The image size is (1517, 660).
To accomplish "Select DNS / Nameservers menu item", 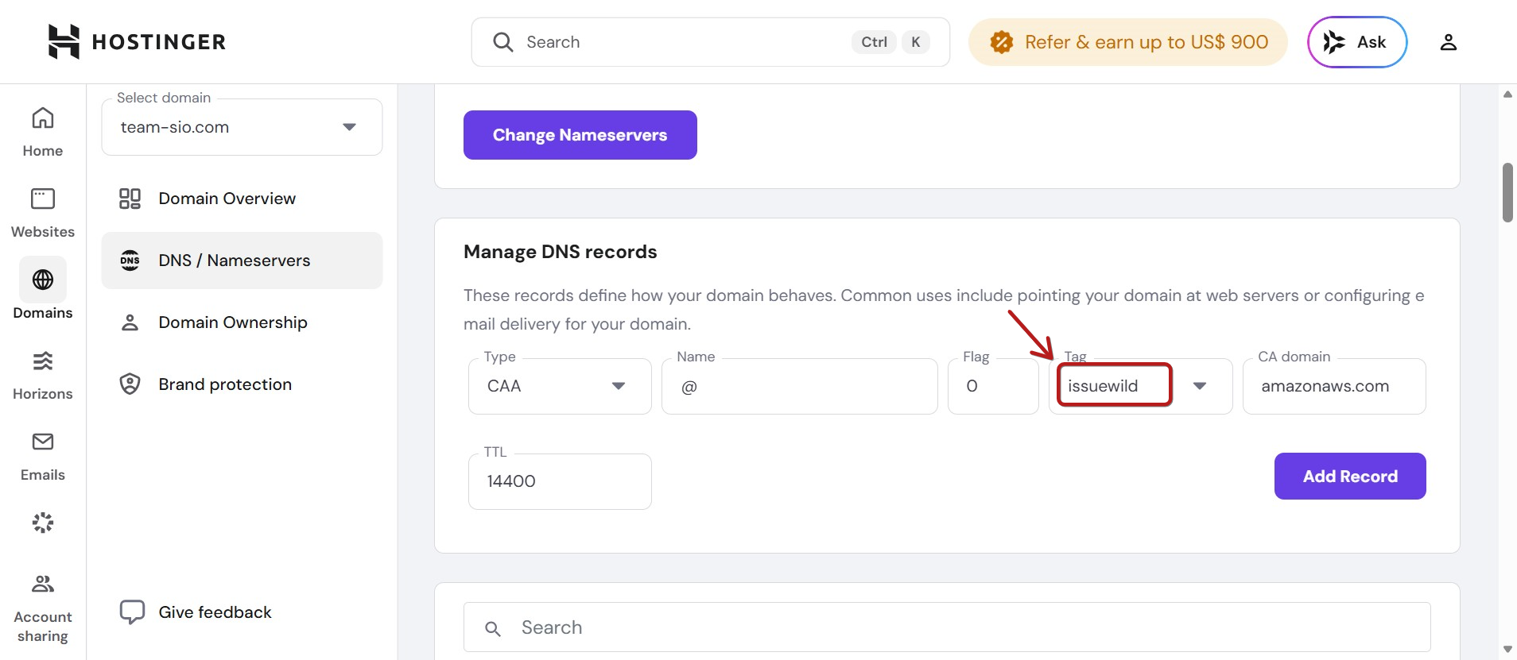I will pyautogui.click(x=242, y=261).
